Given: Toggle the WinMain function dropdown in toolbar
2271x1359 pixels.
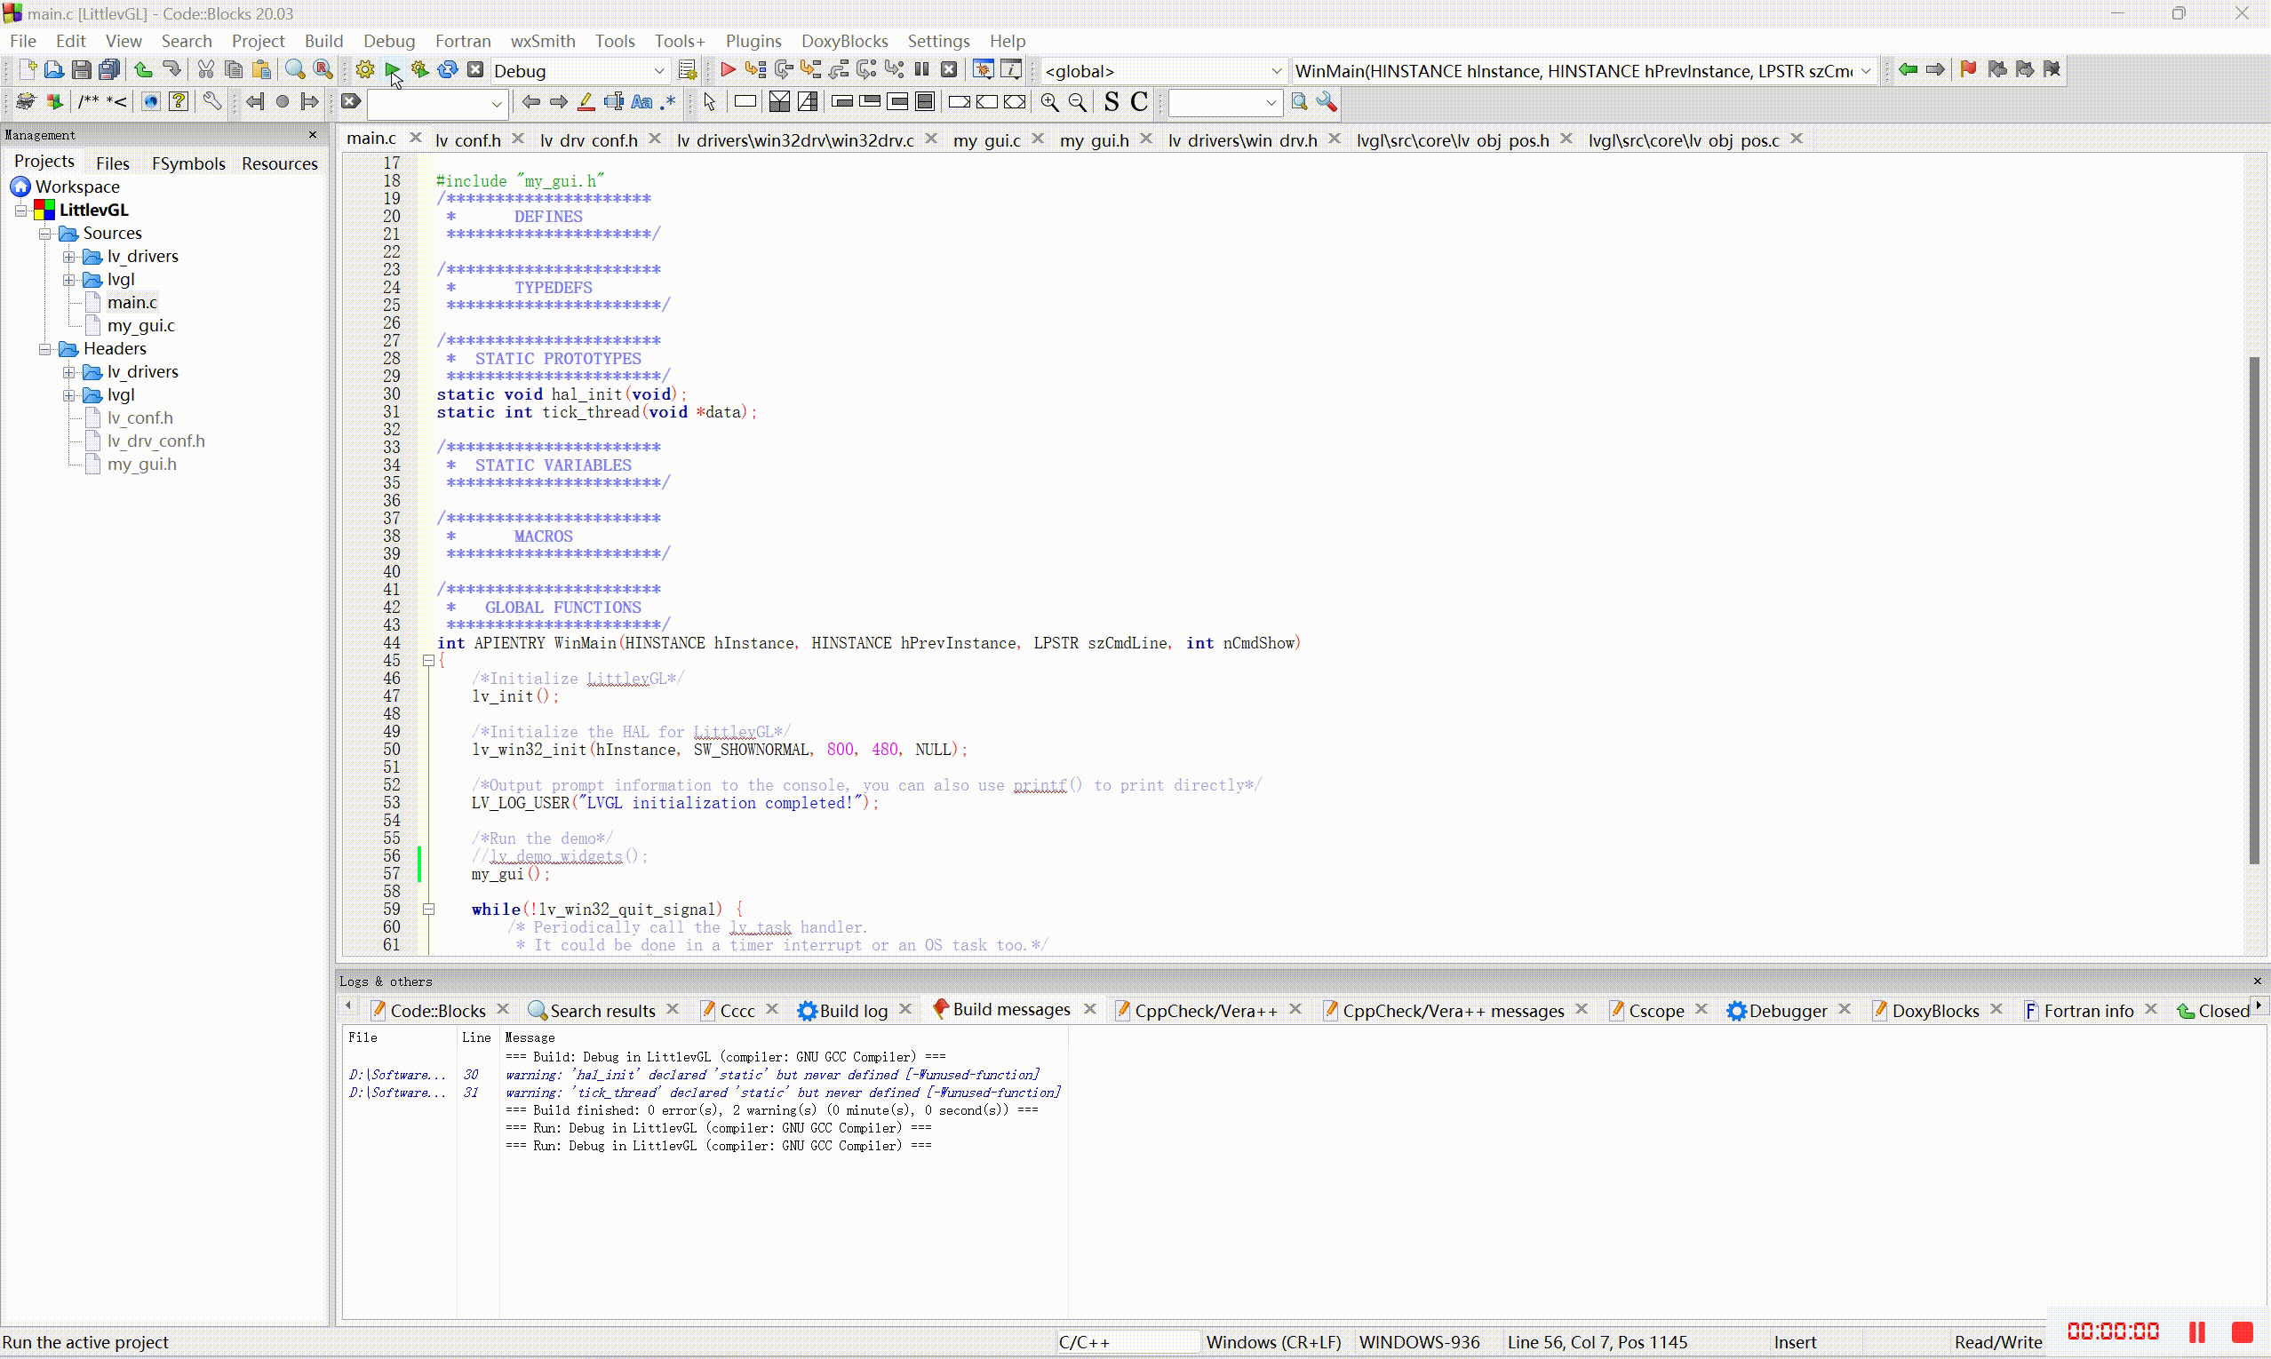Looking at the screenshot, I should (1865, 69).
